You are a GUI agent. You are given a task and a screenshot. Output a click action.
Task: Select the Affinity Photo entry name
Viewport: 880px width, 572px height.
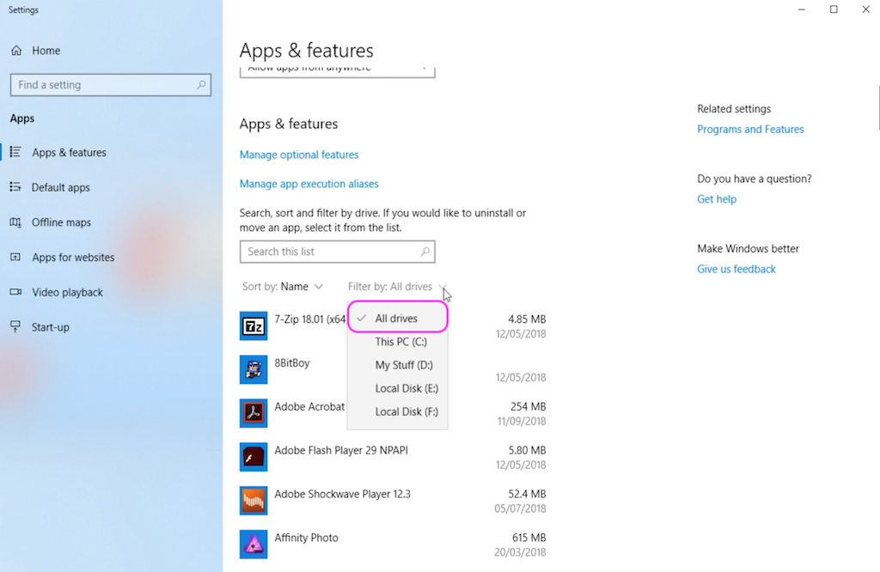[307, 538]
